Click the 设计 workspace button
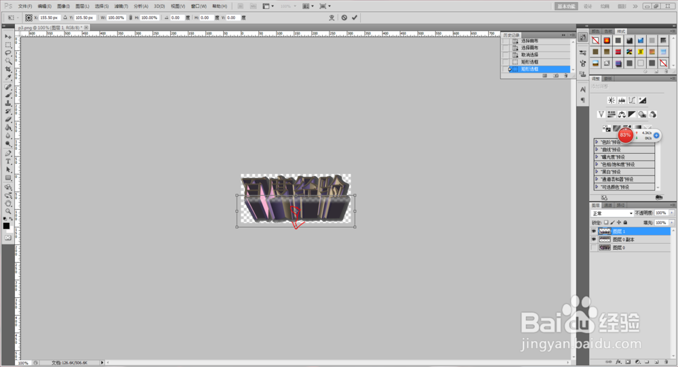The width and height of the screenshot is (678, 367). click(x=588, y=6)
